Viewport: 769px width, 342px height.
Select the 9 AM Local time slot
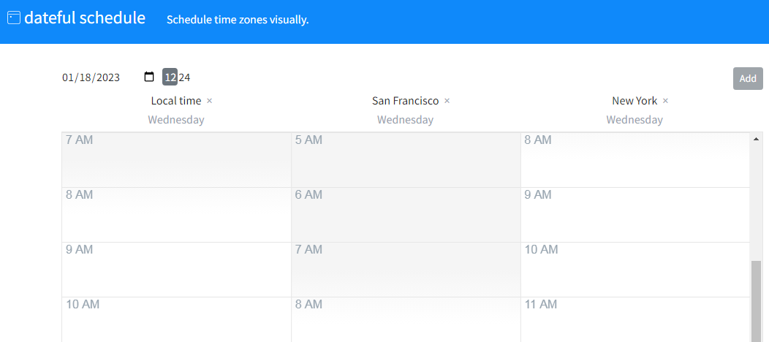click(x=177, y=270)
